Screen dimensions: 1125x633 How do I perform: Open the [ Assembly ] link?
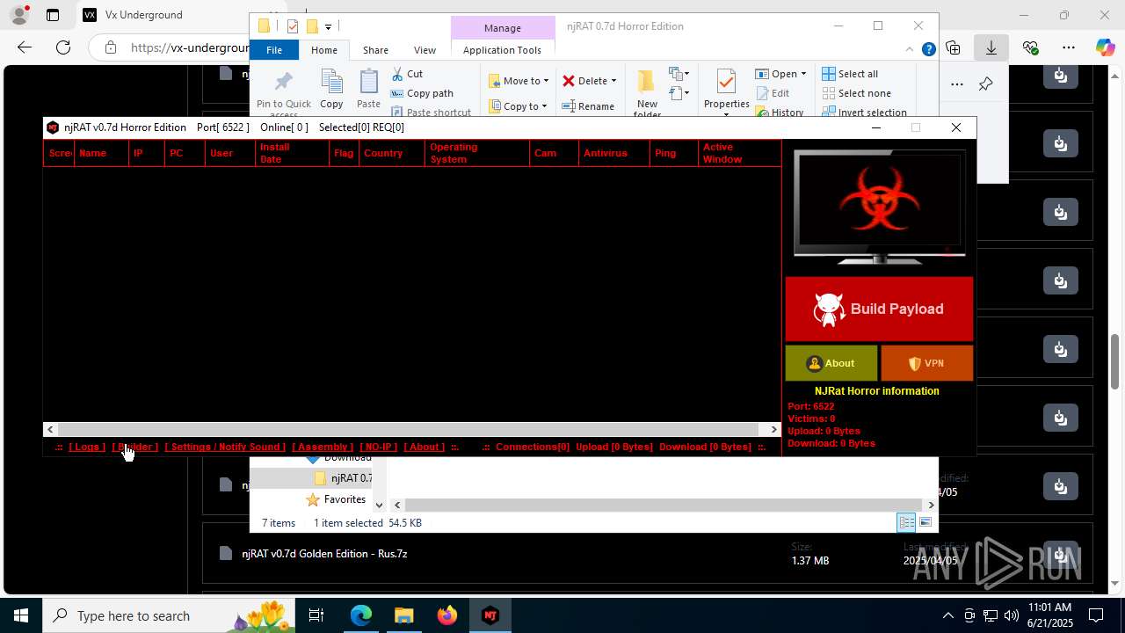tap(323, 447)
